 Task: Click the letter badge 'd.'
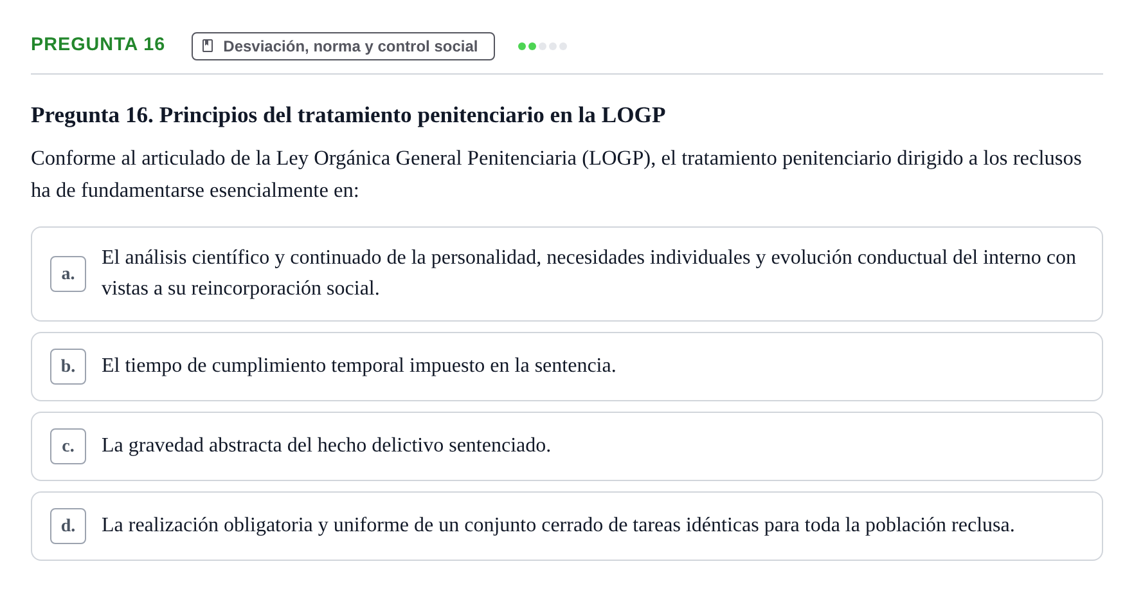[x=68, y=526]
